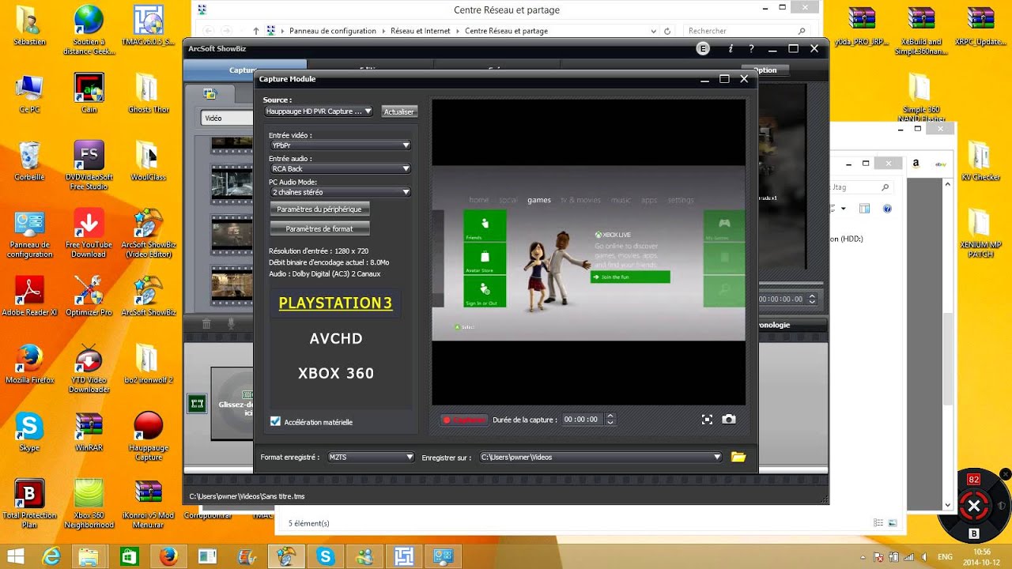The image size is (1012, 569).
Task: Select the Mozilla Firefox desktop icon
Action: pos(29,364)
